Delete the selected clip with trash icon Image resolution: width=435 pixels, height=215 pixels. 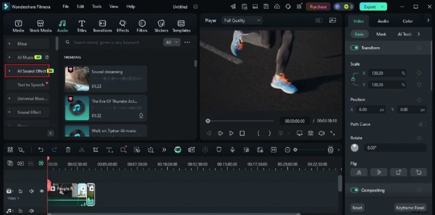point(68,150)
